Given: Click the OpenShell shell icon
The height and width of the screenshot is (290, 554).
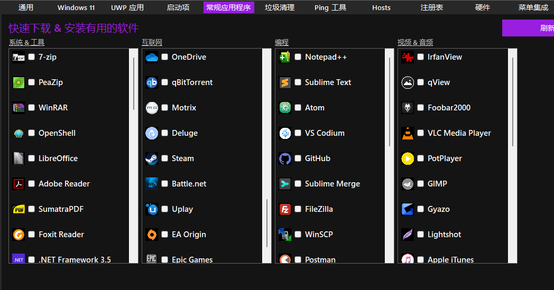Looking at the screenshot, I should coord(19,133).
